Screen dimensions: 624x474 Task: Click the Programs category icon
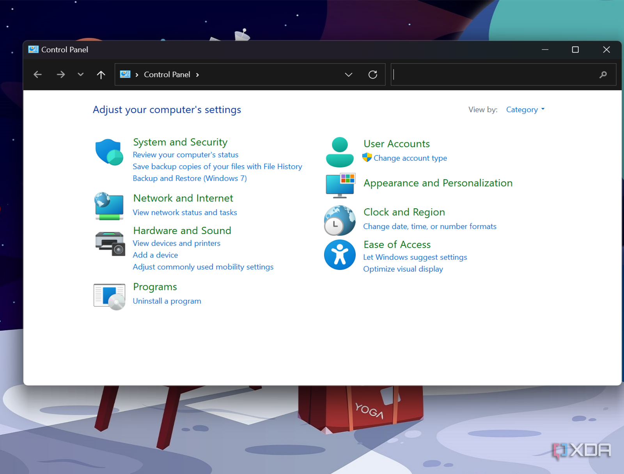109,296
